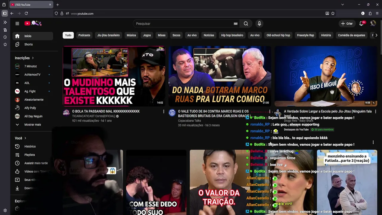Screen dimensions: 382x215
Task: Open browser application menu
Action: coord(377,13)
